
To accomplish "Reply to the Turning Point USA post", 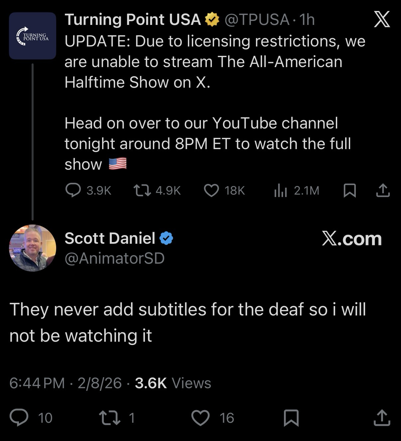I will point(73,190).
